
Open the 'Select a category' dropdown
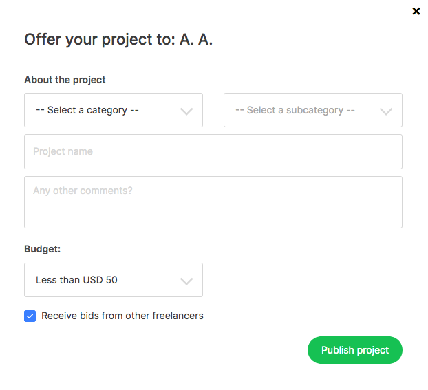114,110
